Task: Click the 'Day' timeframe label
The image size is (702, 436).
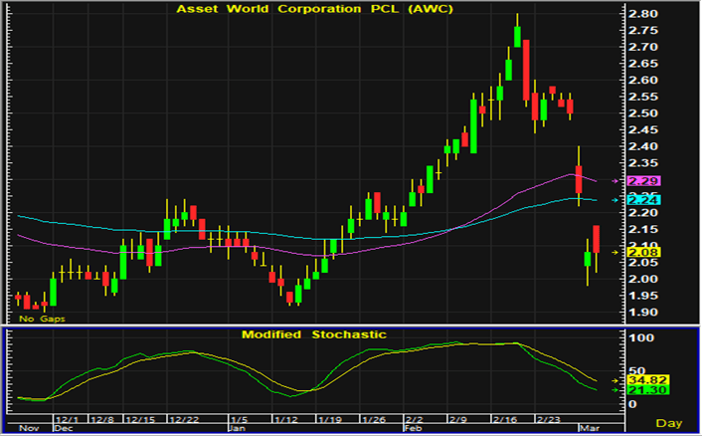Action: point(674,424)
